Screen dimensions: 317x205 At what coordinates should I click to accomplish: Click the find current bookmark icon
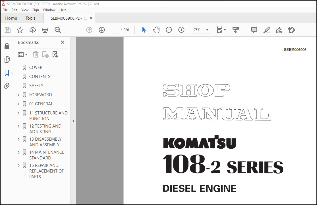pos(55,54)
